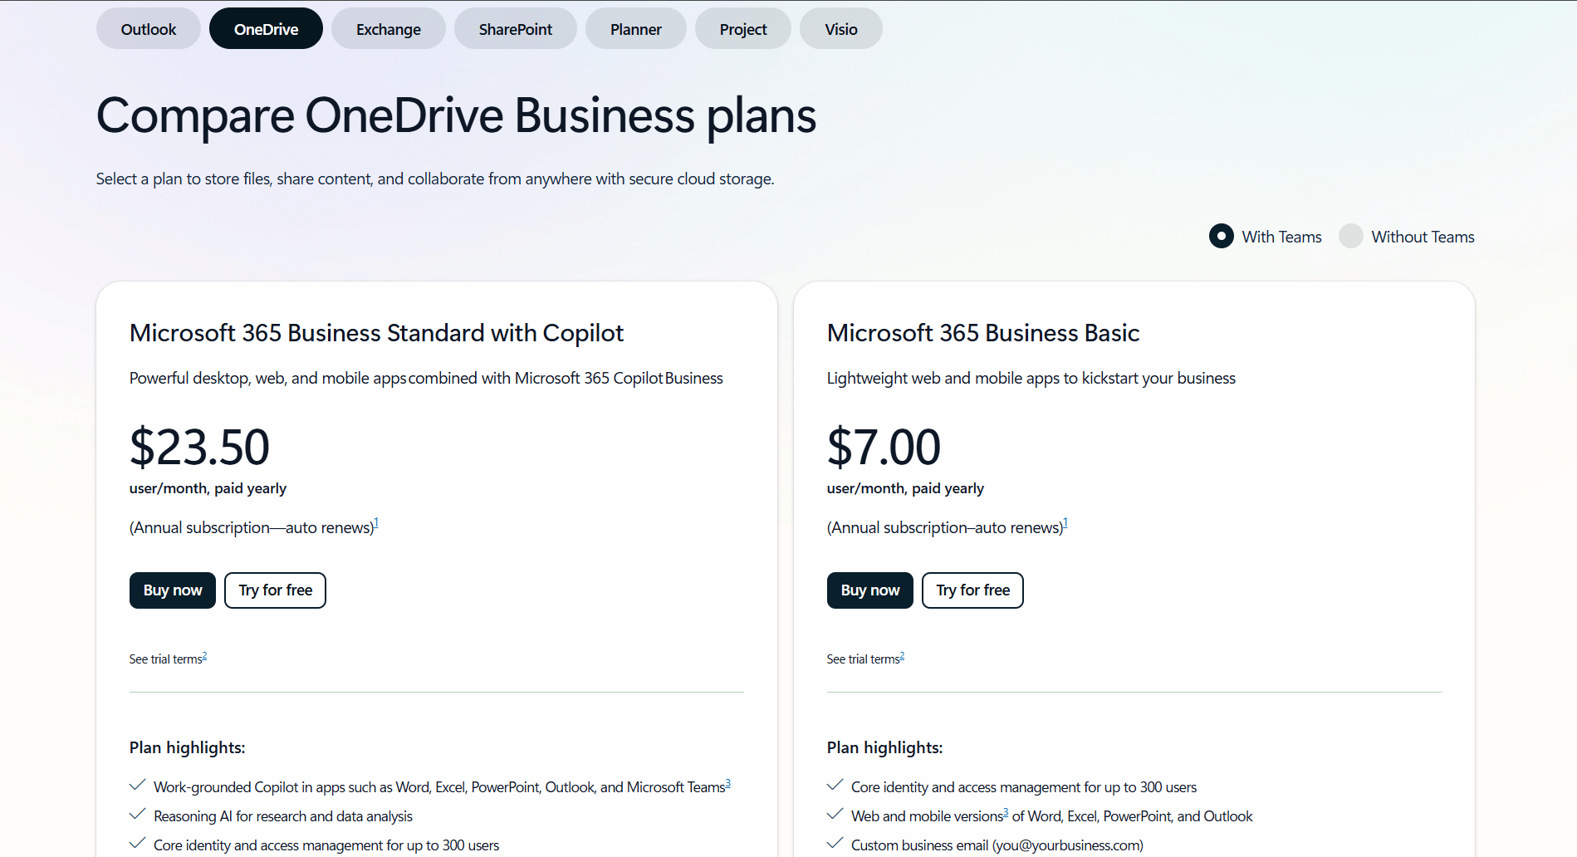Click Reasoning AI for research and data analysis

(283, 816)
